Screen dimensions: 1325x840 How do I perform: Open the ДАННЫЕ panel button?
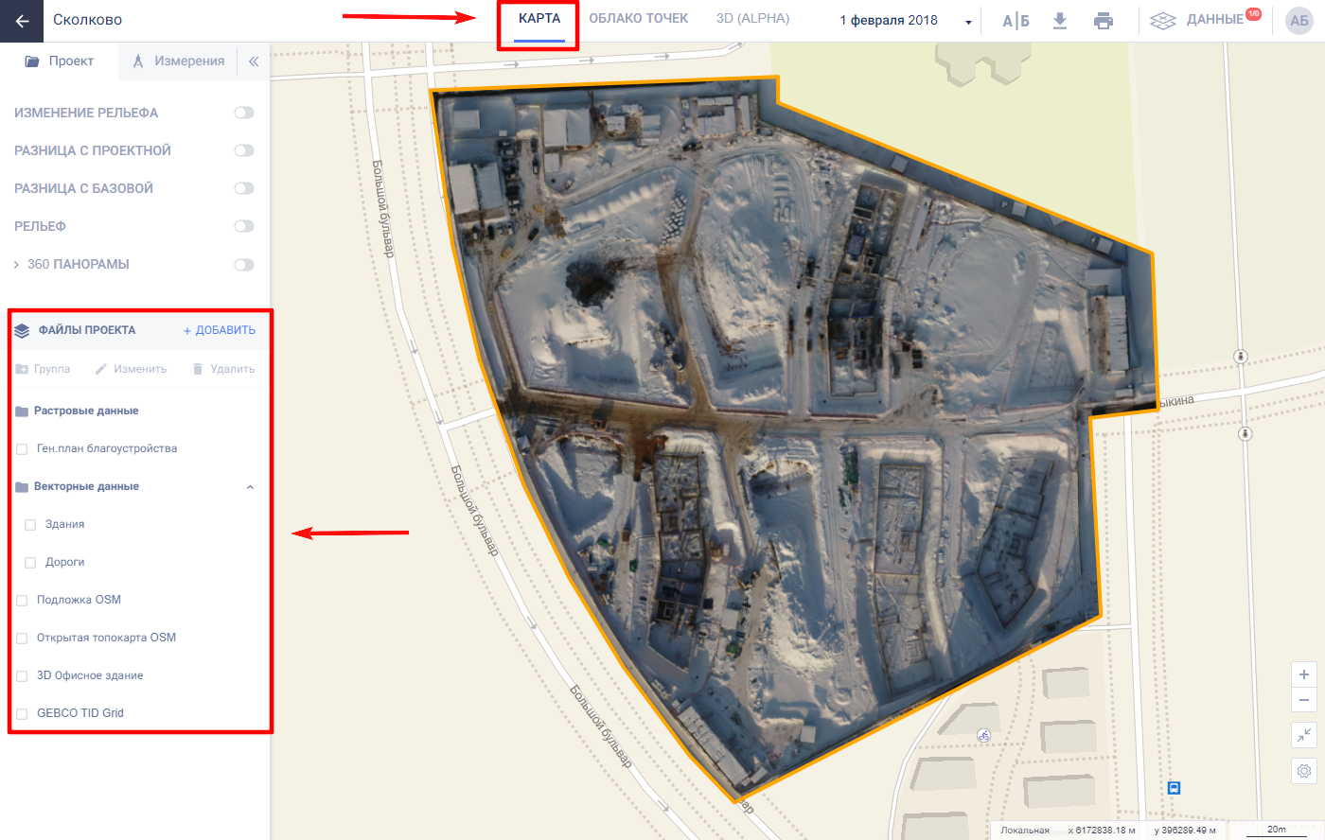tap(1204, 20)
